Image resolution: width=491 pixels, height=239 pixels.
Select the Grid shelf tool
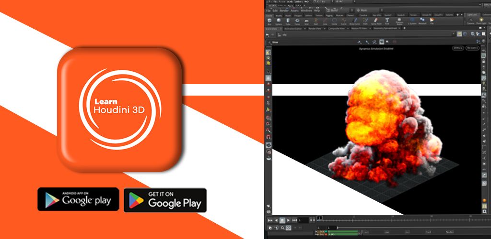point(306,22)
